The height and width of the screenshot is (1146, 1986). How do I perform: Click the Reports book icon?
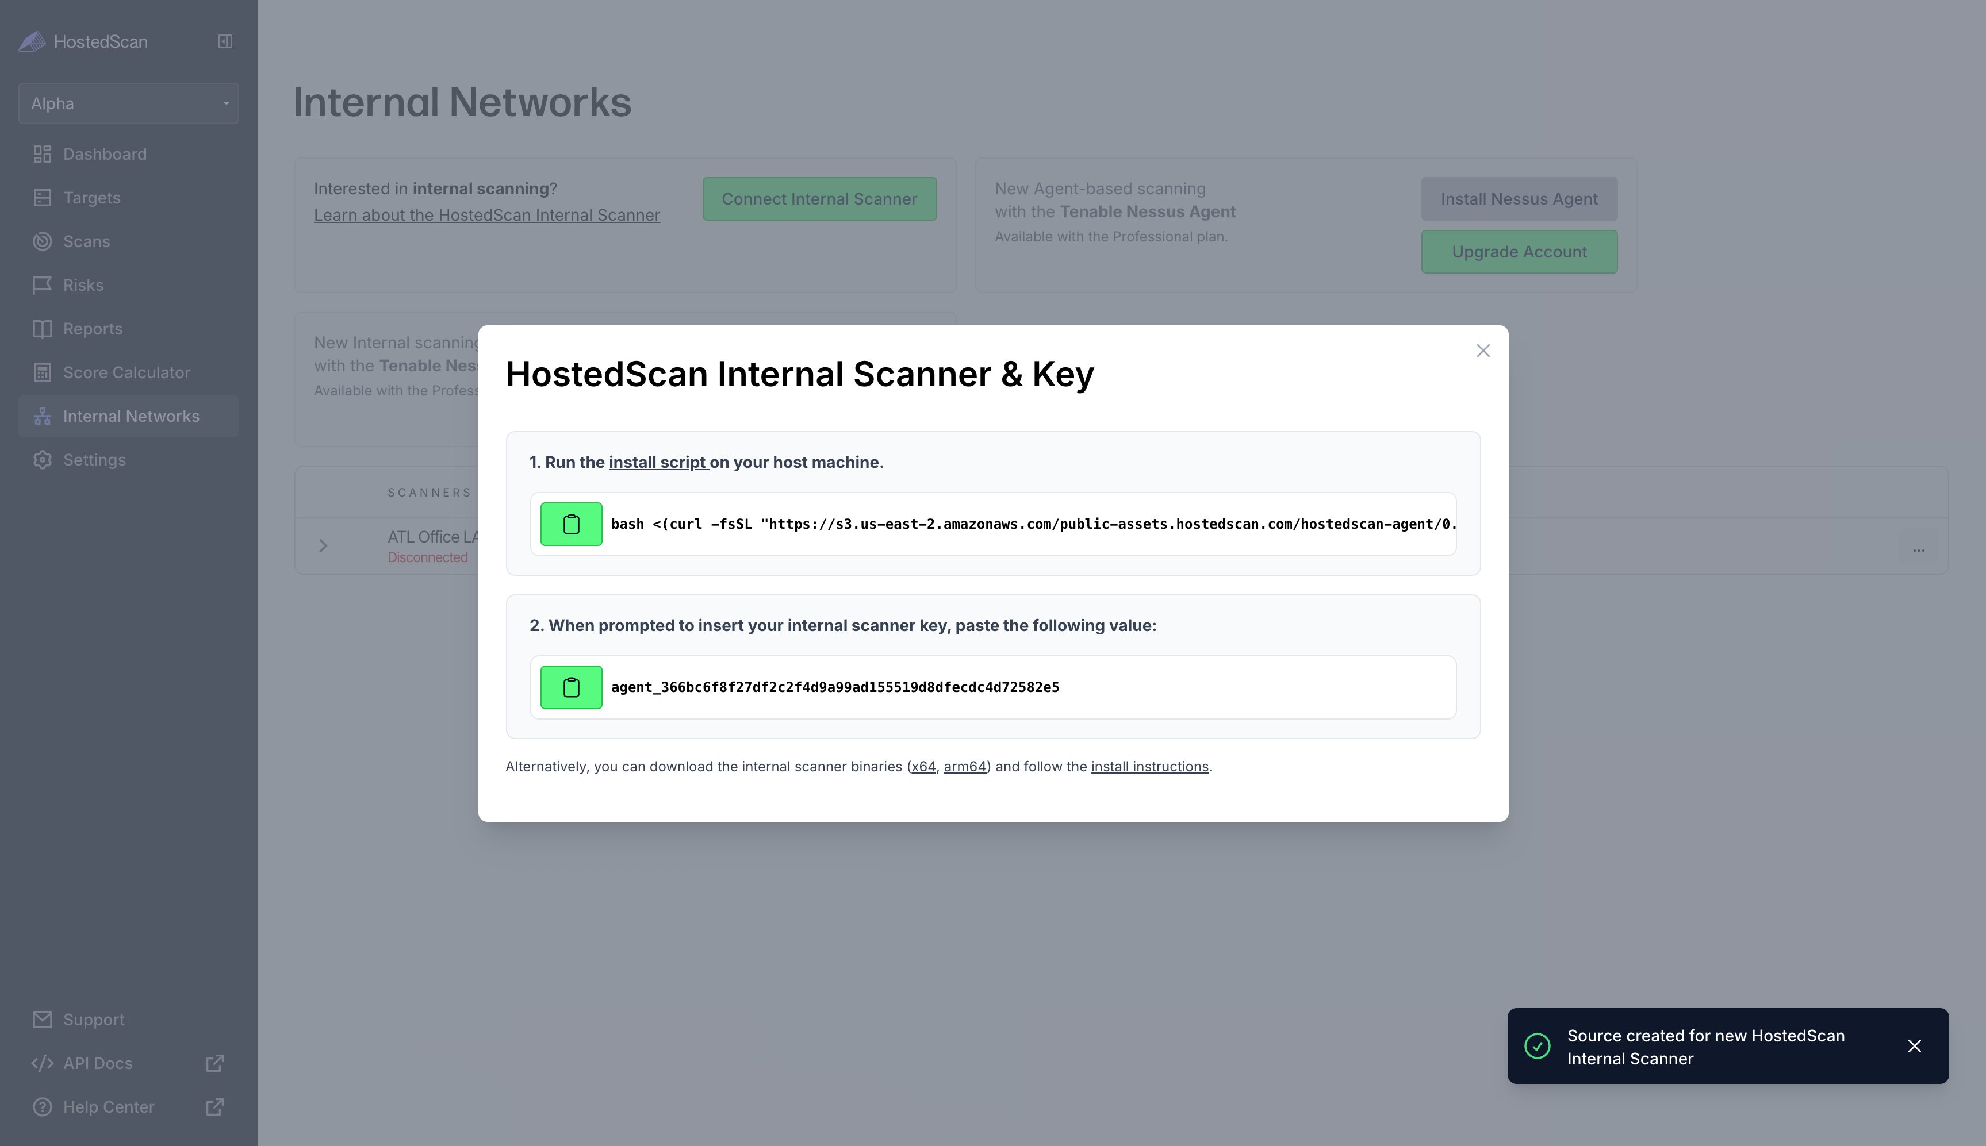pyautogui.click(x=43, y=329)
